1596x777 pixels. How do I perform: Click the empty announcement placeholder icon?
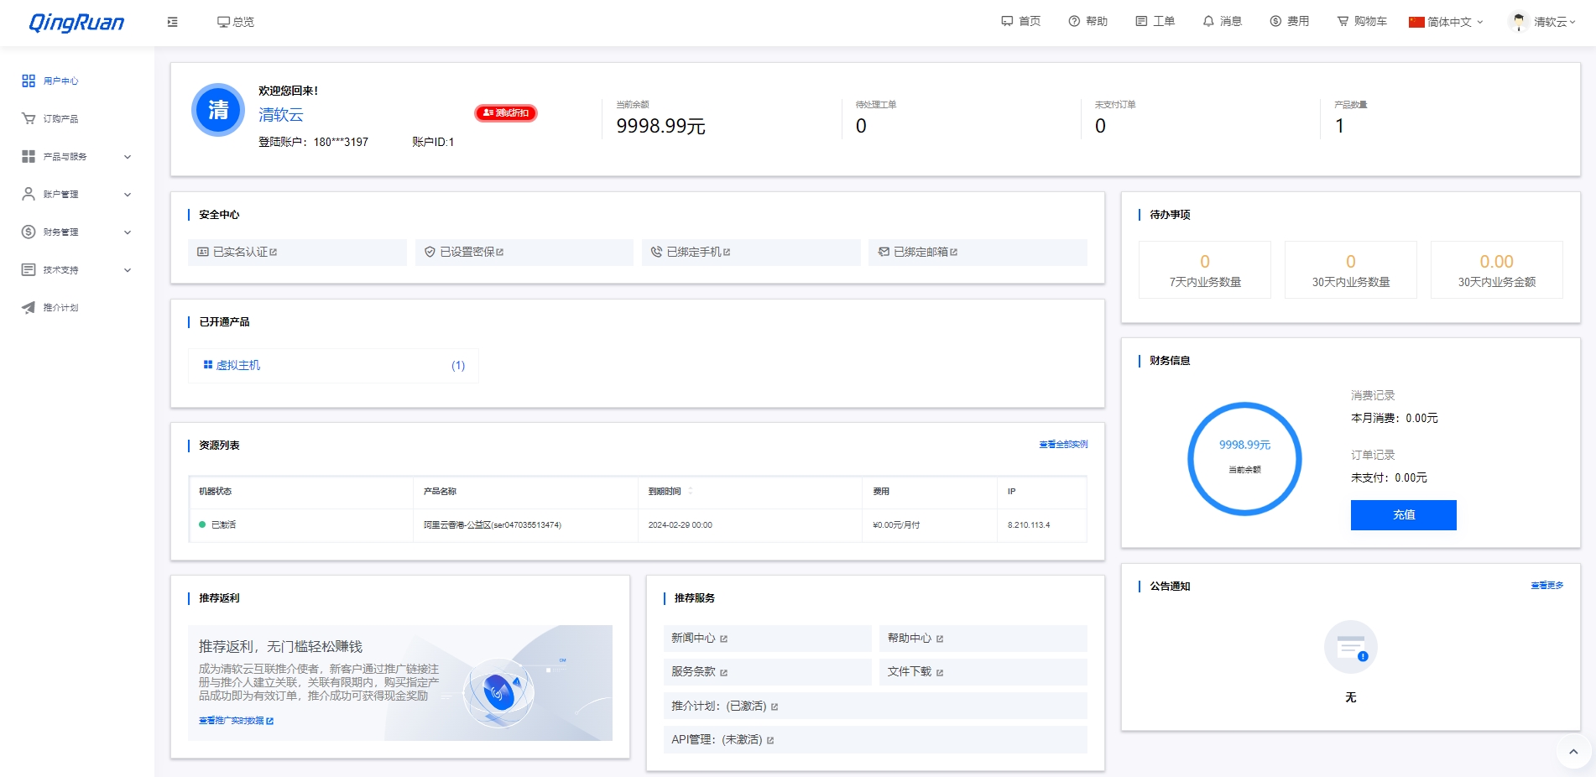pyautogui.click(x=1351, y=647)
